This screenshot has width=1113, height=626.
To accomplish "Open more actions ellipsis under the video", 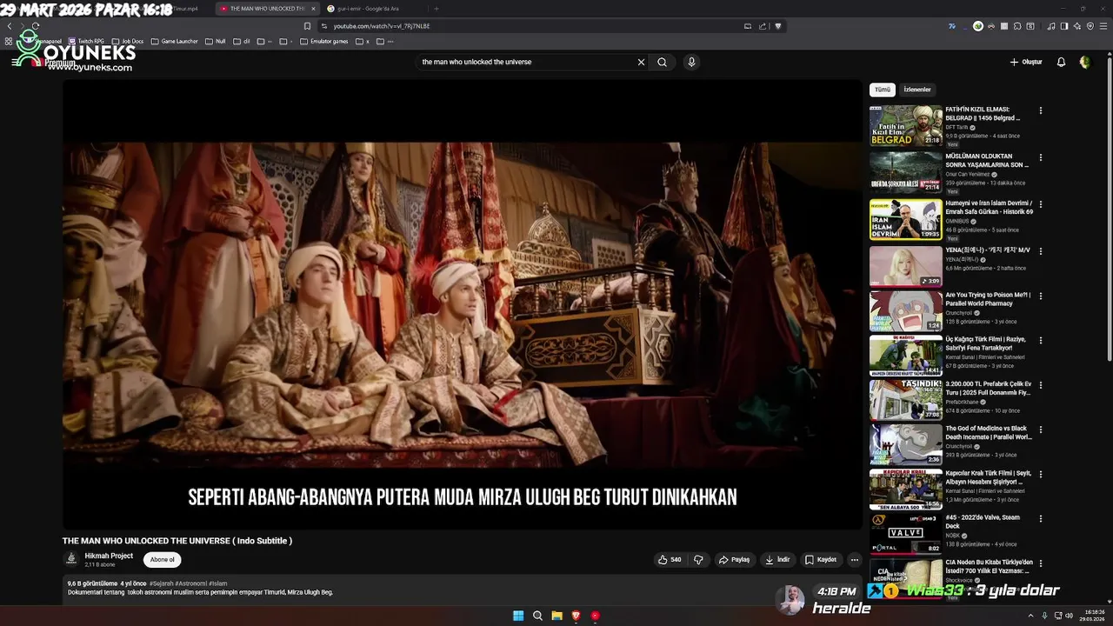I will (x=855, y=560).
